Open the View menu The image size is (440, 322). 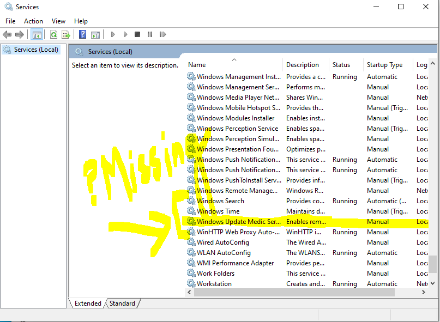coord(58,21)
